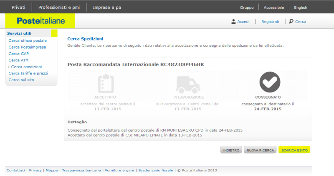Open the Registrati link
This screenshot has width=334, height=176.
click(x=270, y=21)
